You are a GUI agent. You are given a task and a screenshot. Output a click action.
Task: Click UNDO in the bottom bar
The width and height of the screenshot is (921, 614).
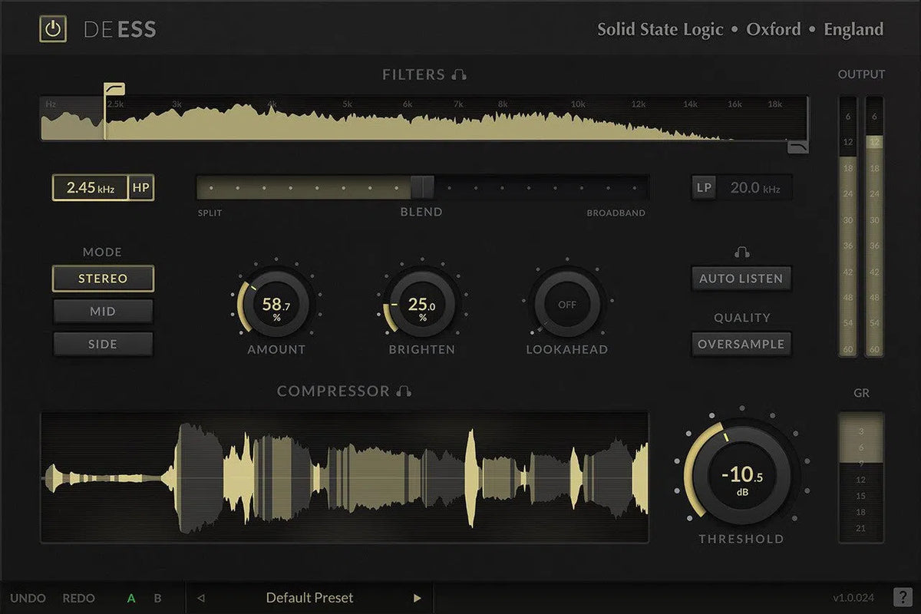29,597
